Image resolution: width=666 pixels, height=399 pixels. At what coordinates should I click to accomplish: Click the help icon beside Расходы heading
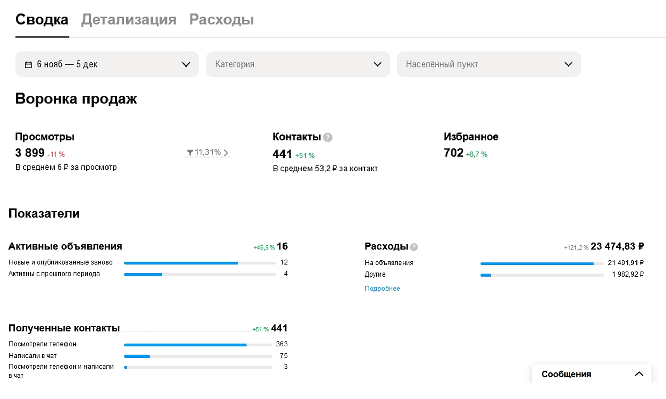coord(414,247)
